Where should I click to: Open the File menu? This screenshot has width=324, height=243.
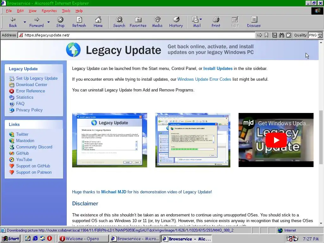point(9,11)
